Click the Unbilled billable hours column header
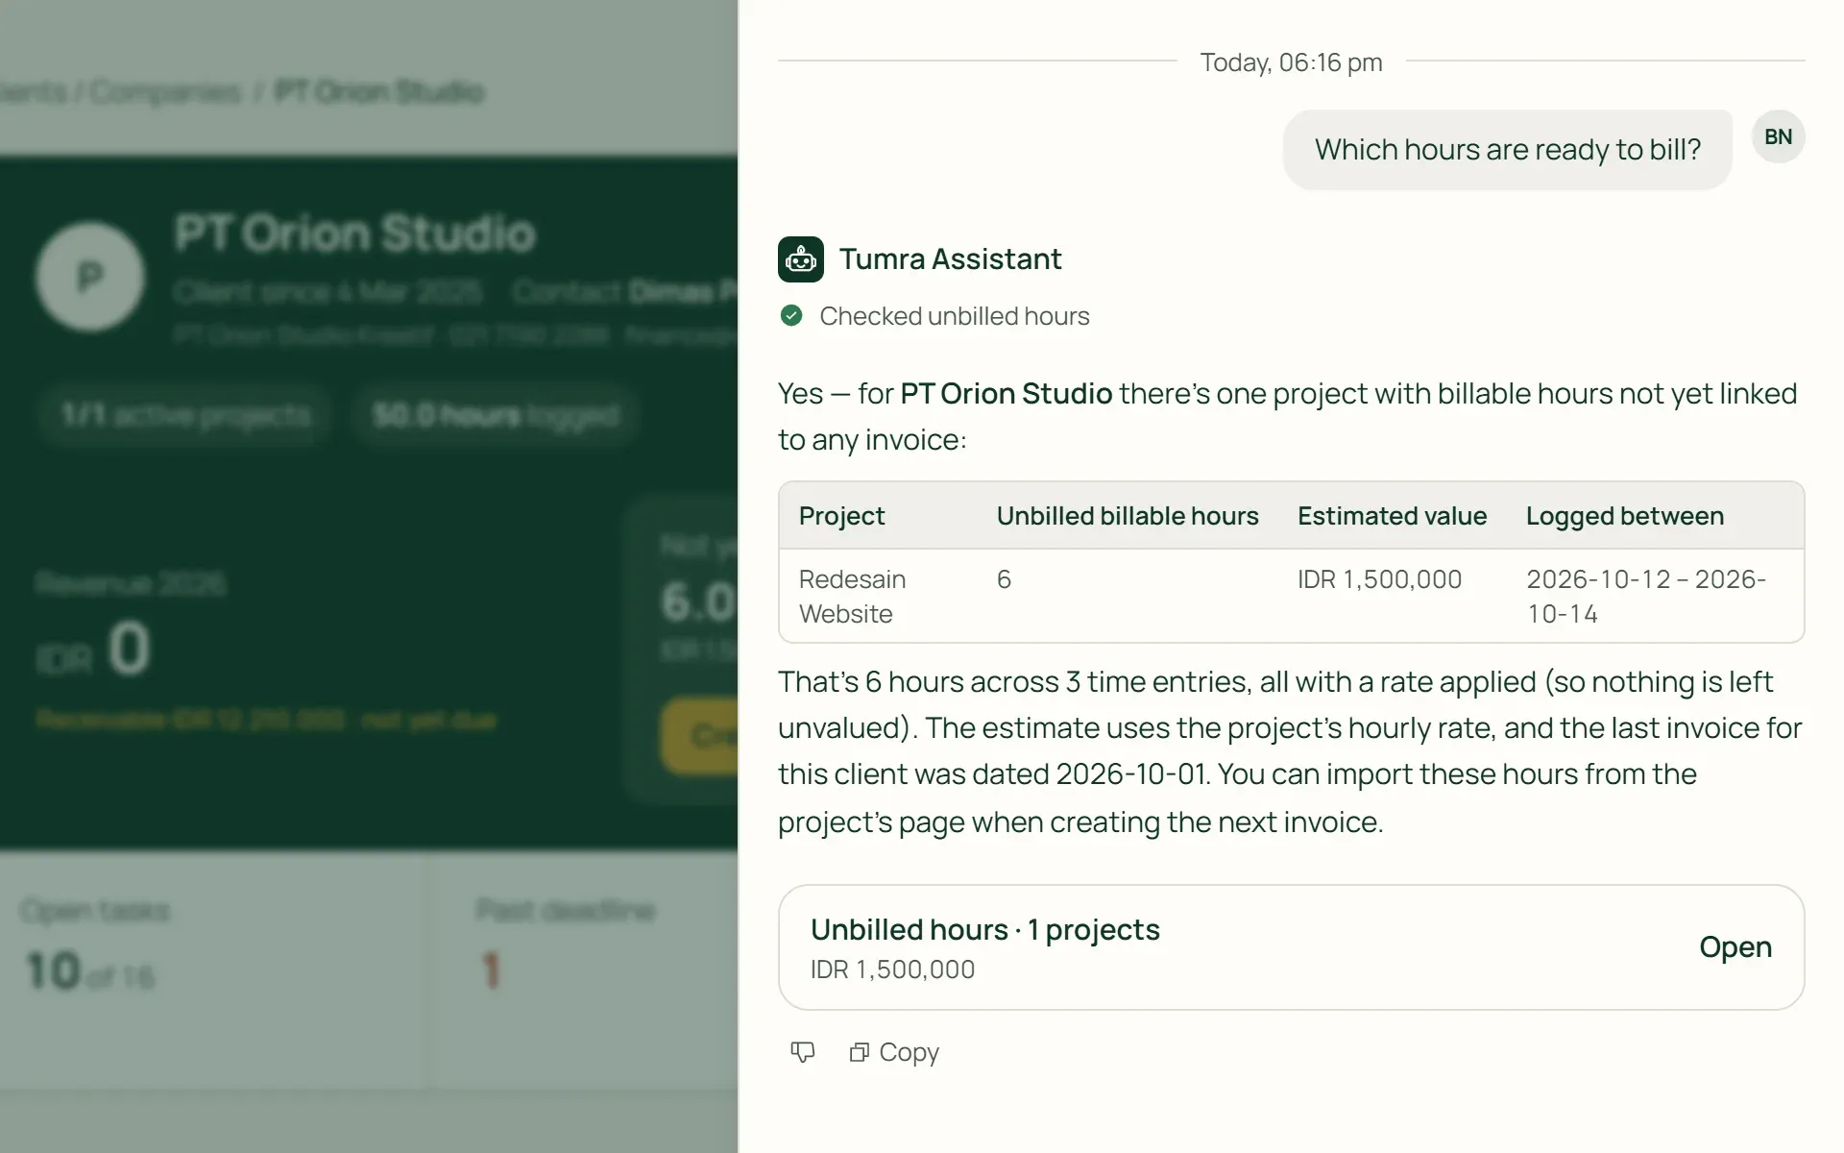 tap(1127, 516)
